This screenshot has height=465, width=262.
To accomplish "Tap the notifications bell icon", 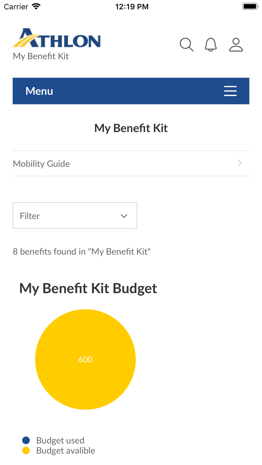I will [x=211, y=45].
